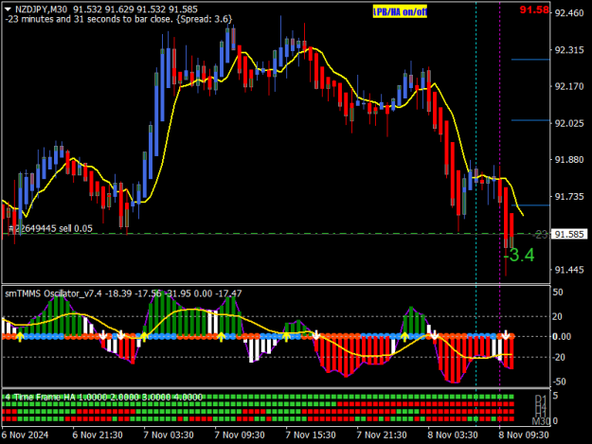Click the M30 timeframe row label

tap(540, 420)
